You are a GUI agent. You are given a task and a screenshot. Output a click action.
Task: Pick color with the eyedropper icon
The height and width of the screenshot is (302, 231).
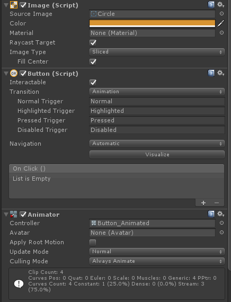coord(221,23)
